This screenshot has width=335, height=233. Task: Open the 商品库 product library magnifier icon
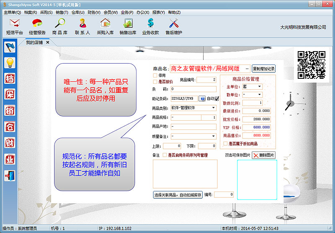(x=60, y=26)
